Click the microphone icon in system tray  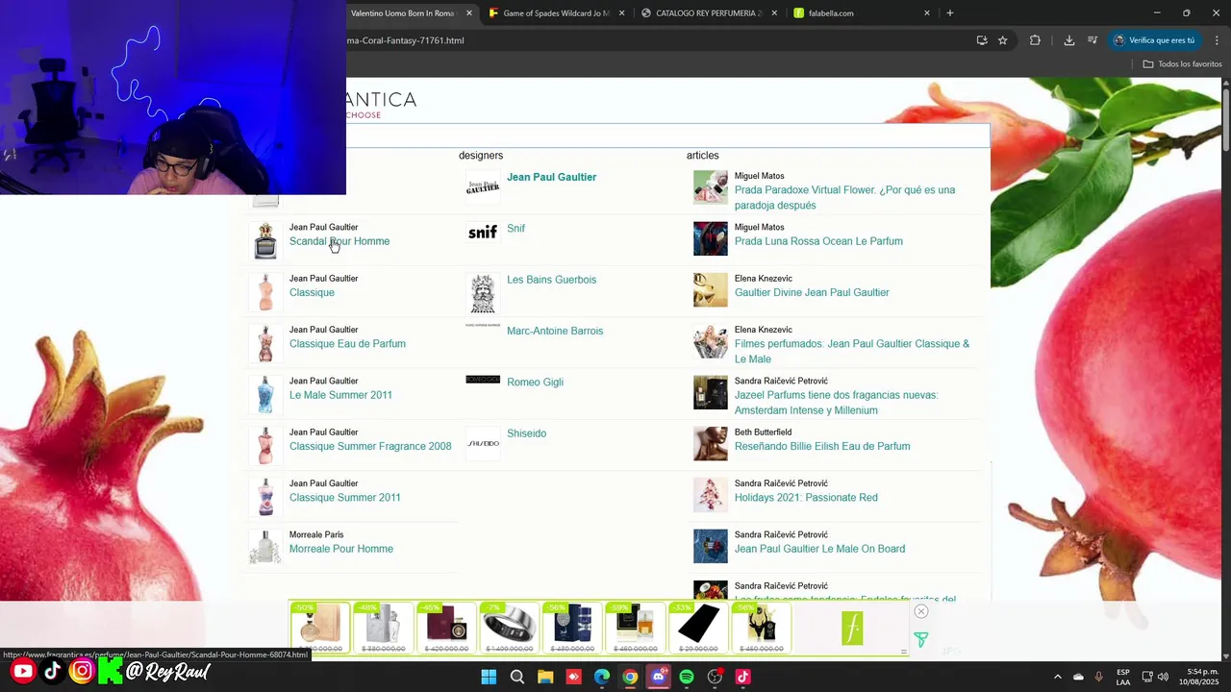pos(1099,677)
